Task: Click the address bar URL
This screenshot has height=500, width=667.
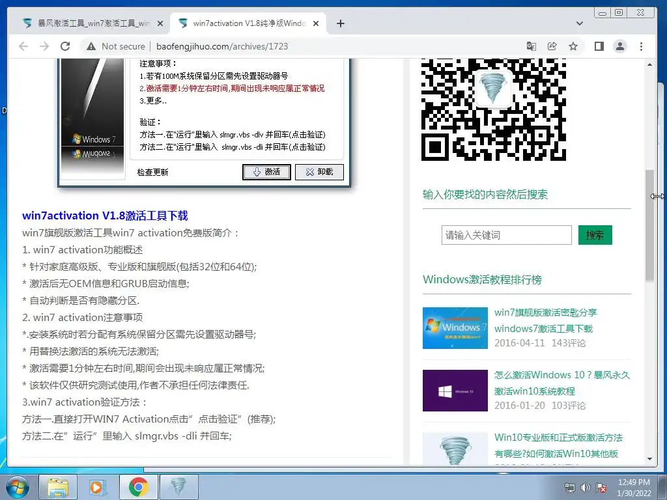Action: pos(222,46)
